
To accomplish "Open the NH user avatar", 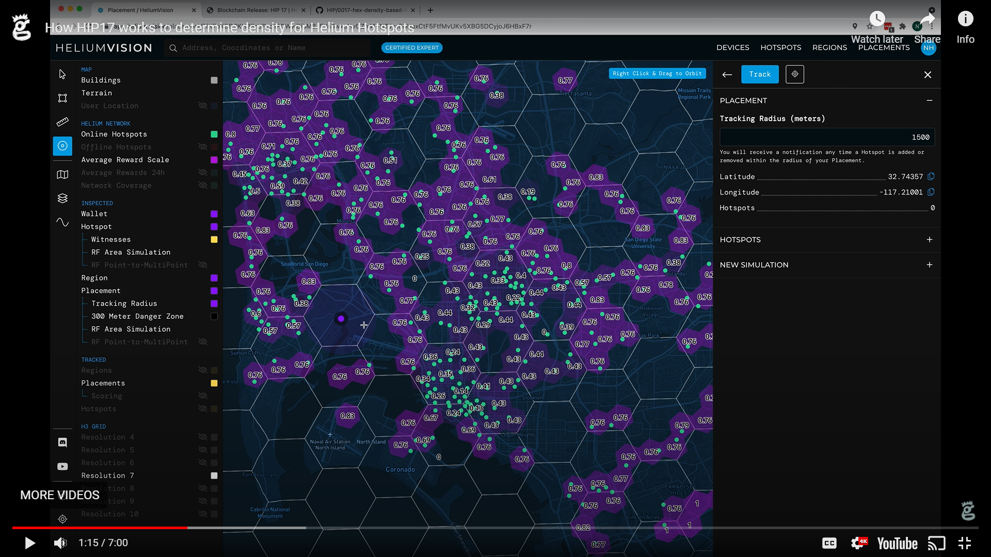I will (x=929, y=47).
